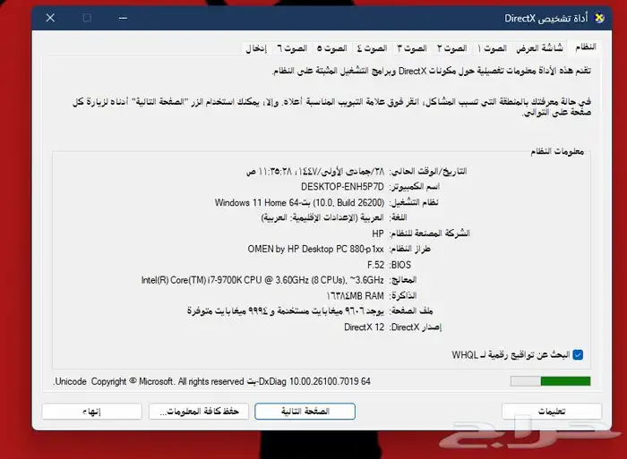
Task: Select the page file usage text
Action: (x=286, y=311)
